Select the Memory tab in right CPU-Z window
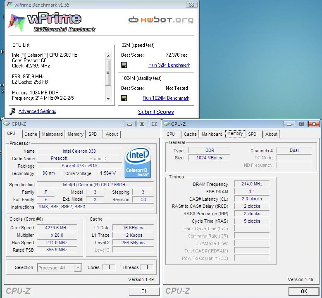 235,133
